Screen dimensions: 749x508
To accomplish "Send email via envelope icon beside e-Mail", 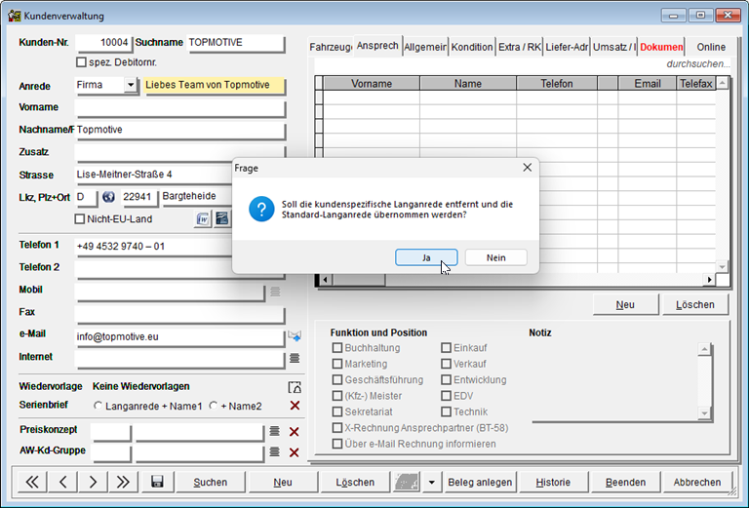I will coord(295,336).
